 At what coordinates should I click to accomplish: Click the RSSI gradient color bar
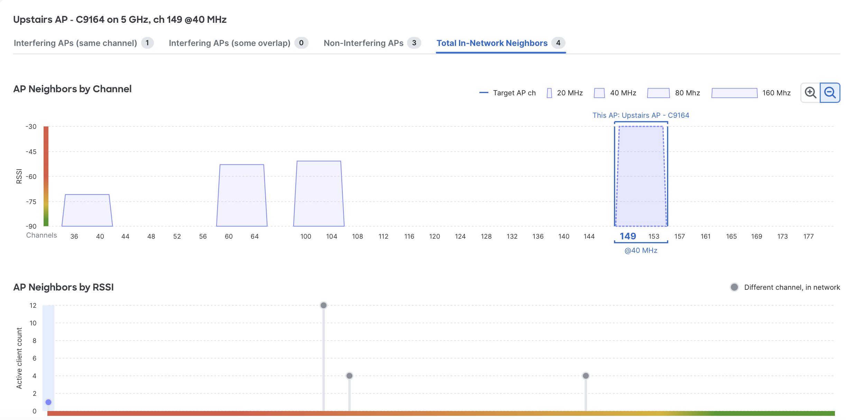coord(45,176)
